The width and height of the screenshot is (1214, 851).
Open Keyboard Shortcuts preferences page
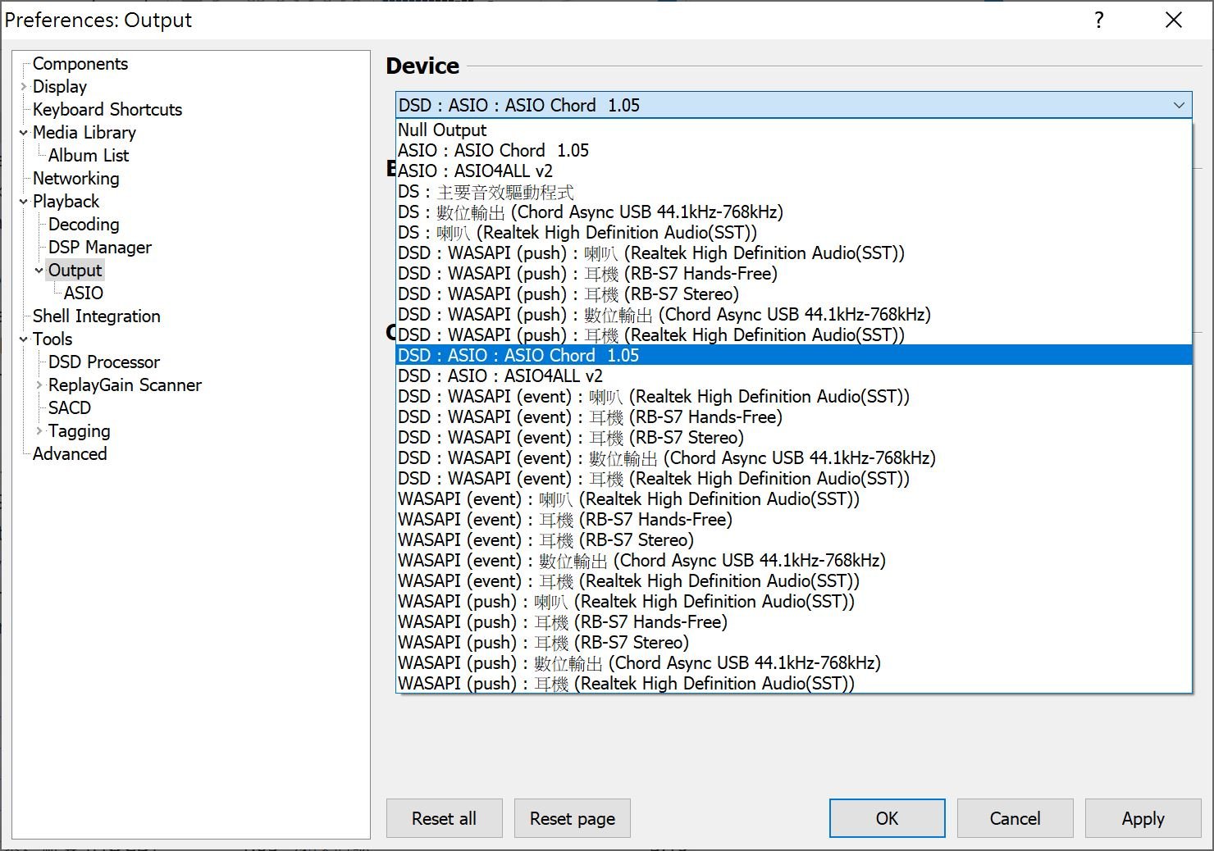[107, 109]
